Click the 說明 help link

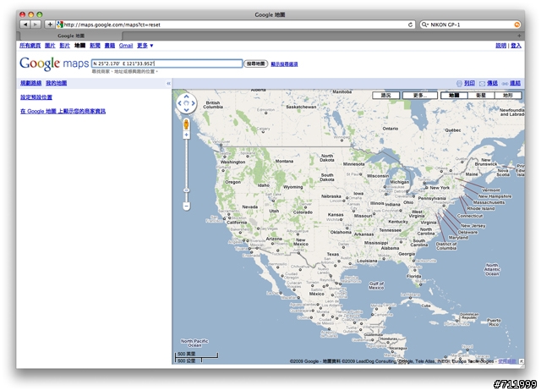pos(500,46)
